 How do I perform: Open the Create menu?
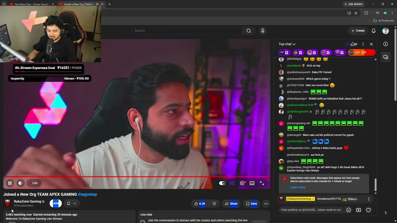tap(358, 31)
